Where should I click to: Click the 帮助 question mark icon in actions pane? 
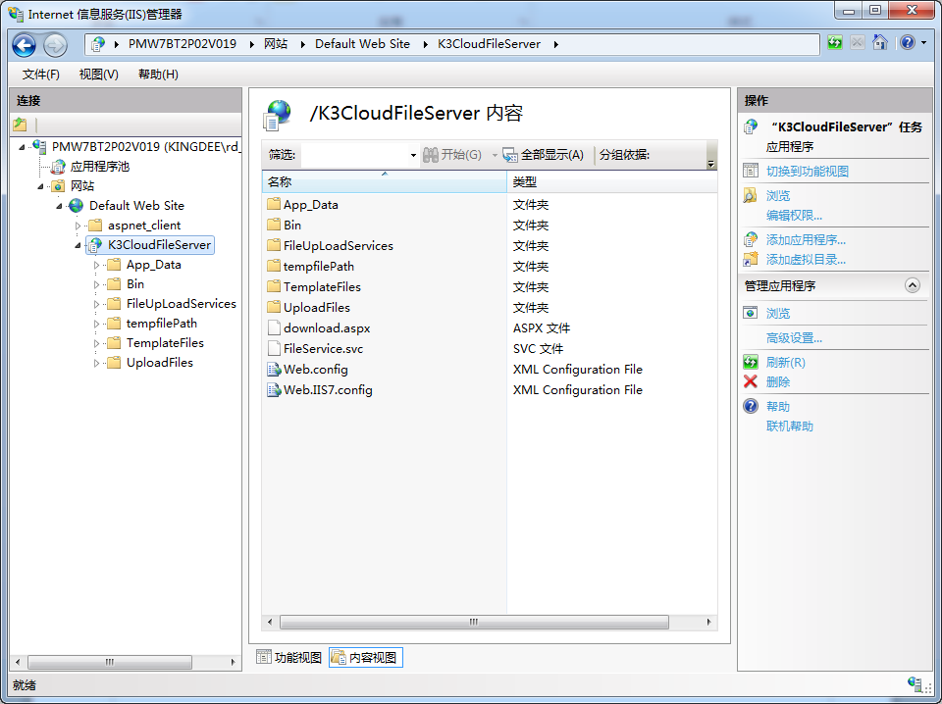[x=751, y=406]
